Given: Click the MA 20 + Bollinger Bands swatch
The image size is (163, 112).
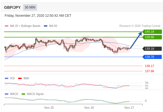Looking at the screenshot, I should (x=7, y=26).
